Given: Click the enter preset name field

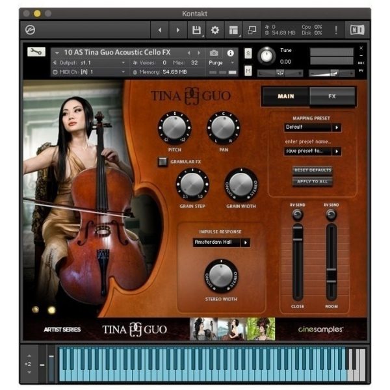Looking at the screenshot, I should pos(308,142).
